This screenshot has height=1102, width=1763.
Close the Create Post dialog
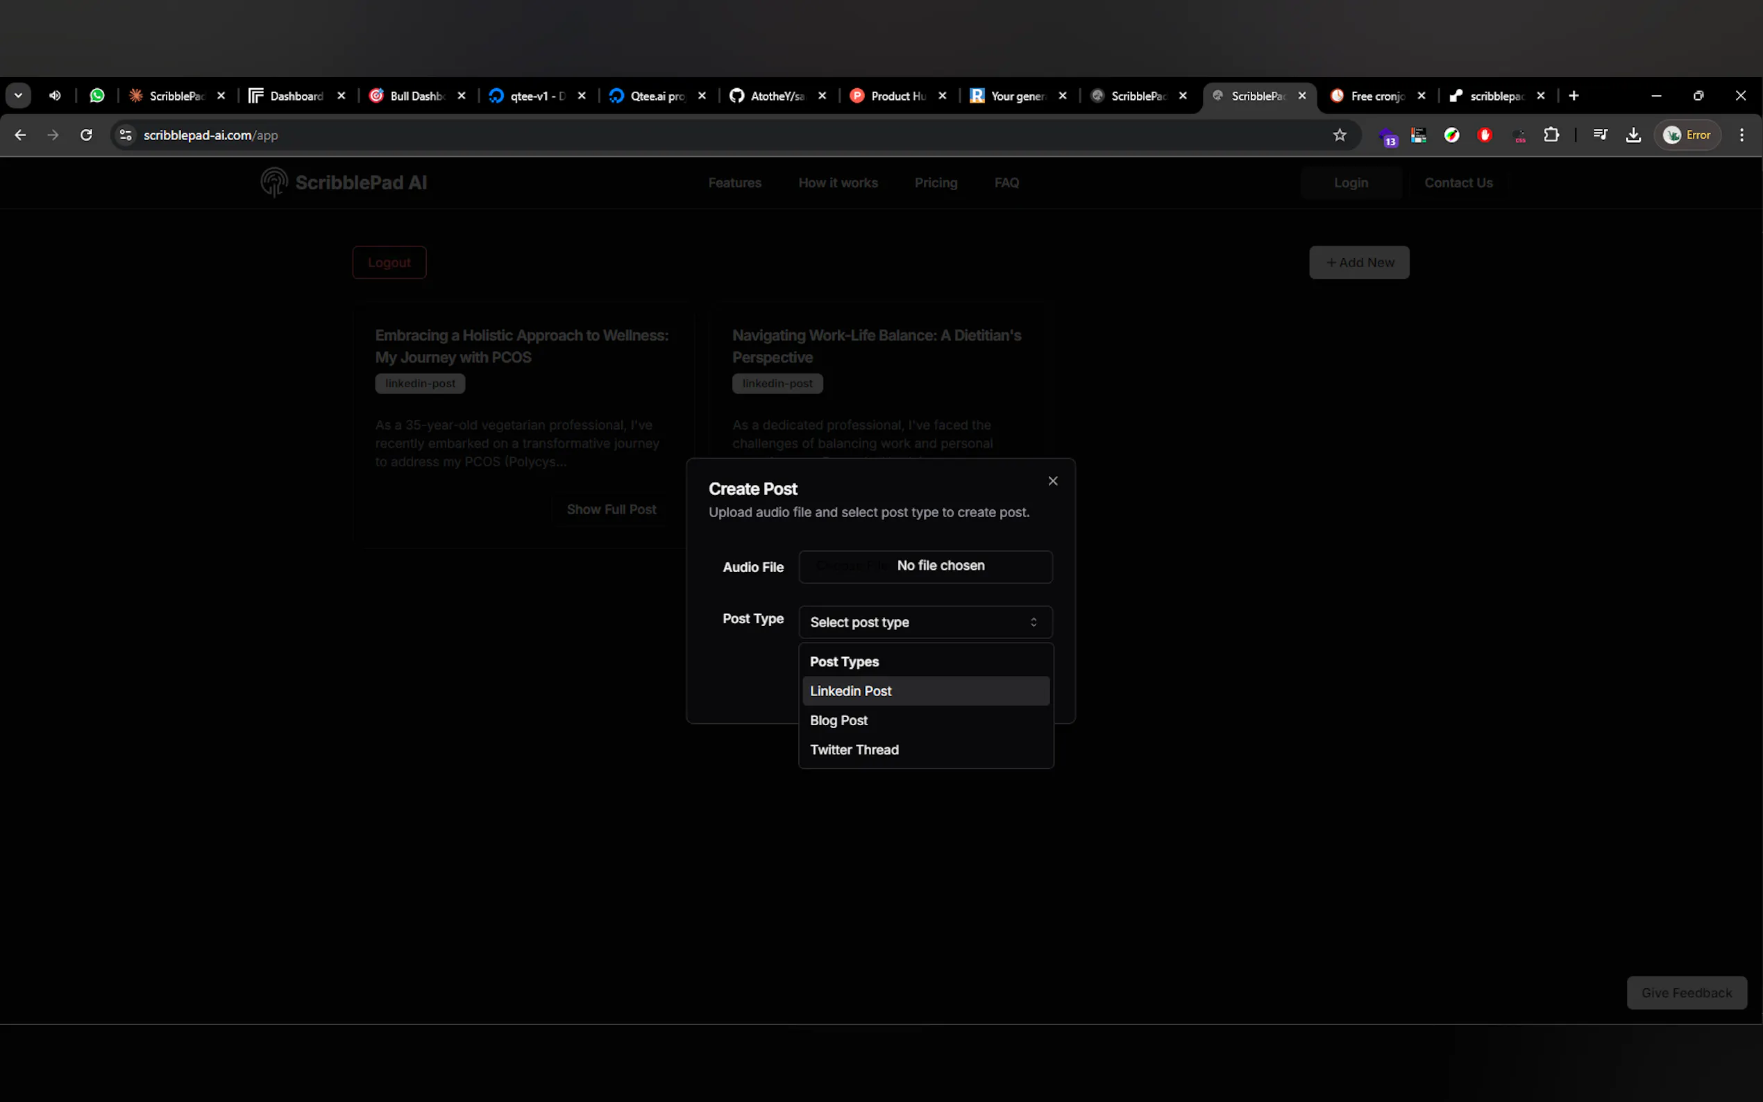click(1052, 481)
